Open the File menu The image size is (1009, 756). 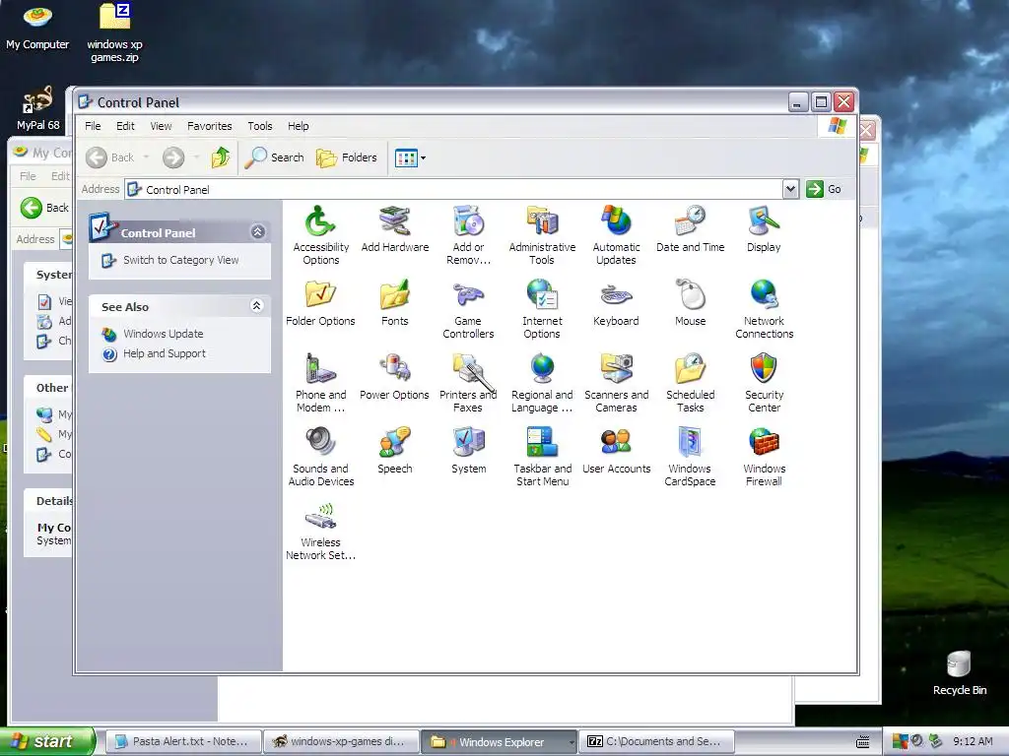tap(93, 126)
